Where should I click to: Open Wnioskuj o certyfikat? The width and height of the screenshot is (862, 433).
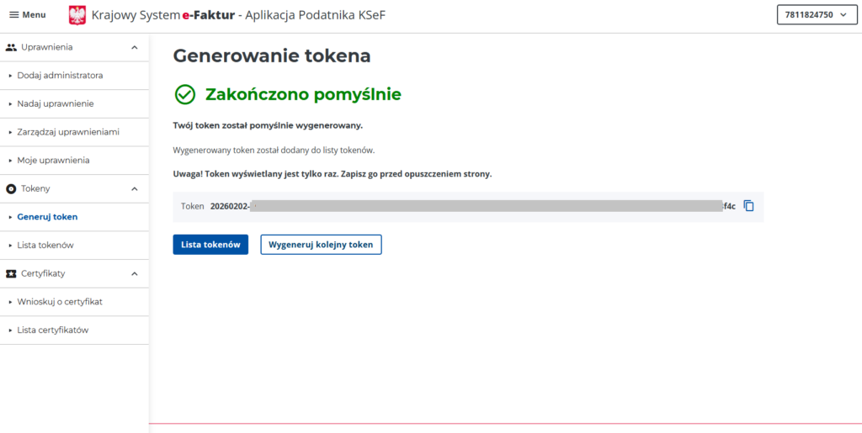tap(60, 301)
